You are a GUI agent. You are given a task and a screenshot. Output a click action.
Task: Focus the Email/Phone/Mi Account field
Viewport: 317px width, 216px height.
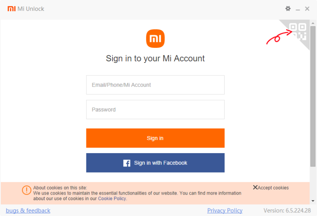[x=155, y=85]
